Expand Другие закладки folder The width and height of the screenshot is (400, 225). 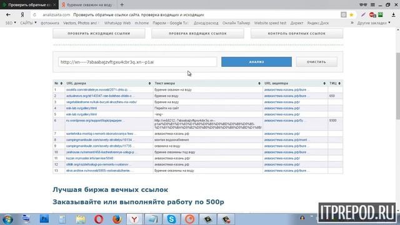[x=374, y=23]
